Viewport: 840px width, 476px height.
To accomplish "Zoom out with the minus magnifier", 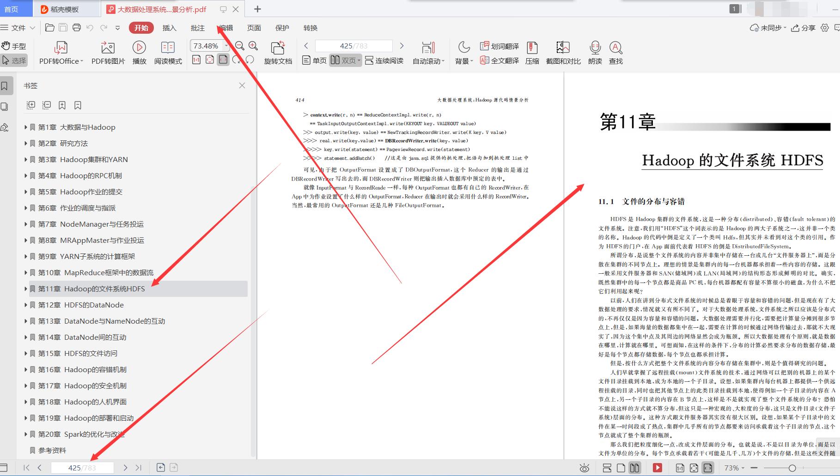I will point(239,46).
